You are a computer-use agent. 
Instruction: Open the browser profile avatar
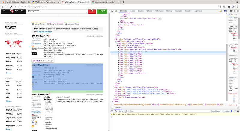tap(233, 7)
